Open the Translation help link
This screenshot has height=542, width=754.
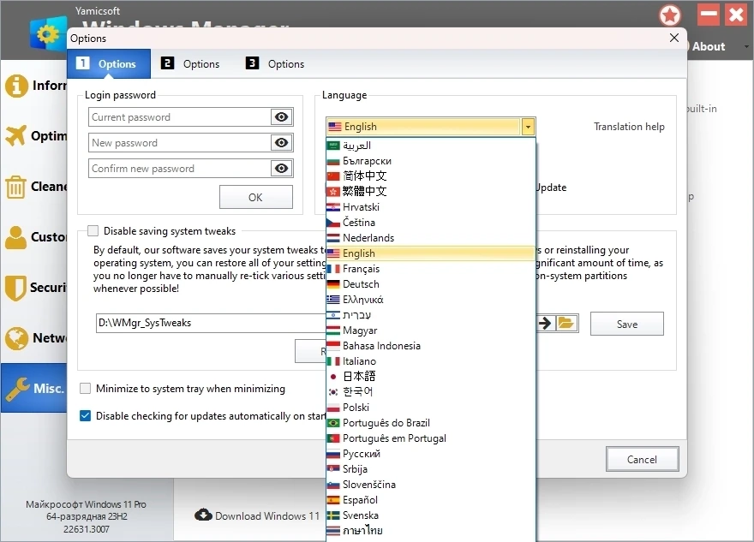click(x=629, y=127)
